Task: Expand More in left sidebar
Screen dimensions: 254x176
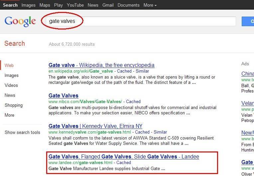Action: coord(9,115)
